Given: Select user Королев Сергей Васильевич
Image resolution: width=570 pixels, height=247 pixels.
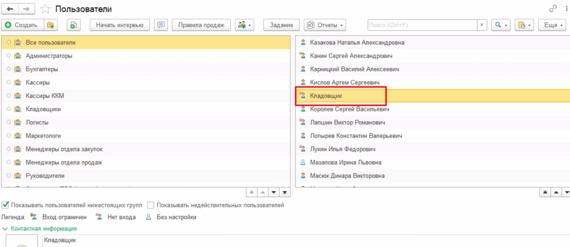Looking at the screenshot, I should 433,109.
